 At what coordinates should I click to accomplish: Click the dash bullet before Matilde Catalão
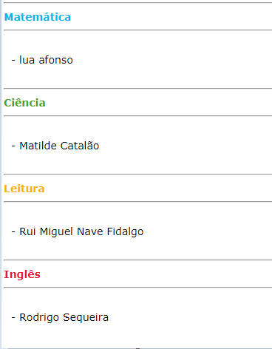13,146
